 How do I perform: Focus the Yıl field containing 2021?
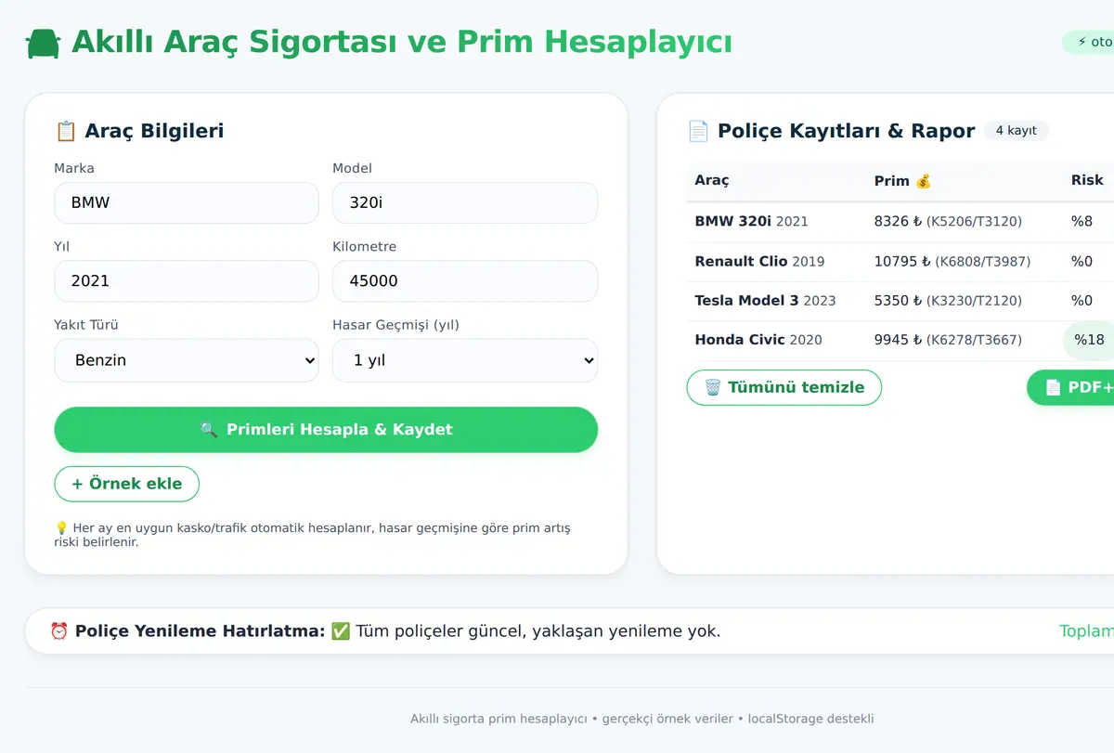[x=187, y=281]
